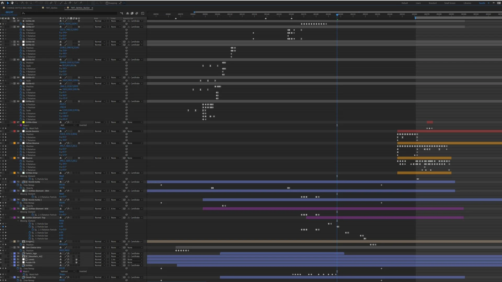Select the Puppet Pin tool
Screen dimensions: 502x282
pos(81,3)
